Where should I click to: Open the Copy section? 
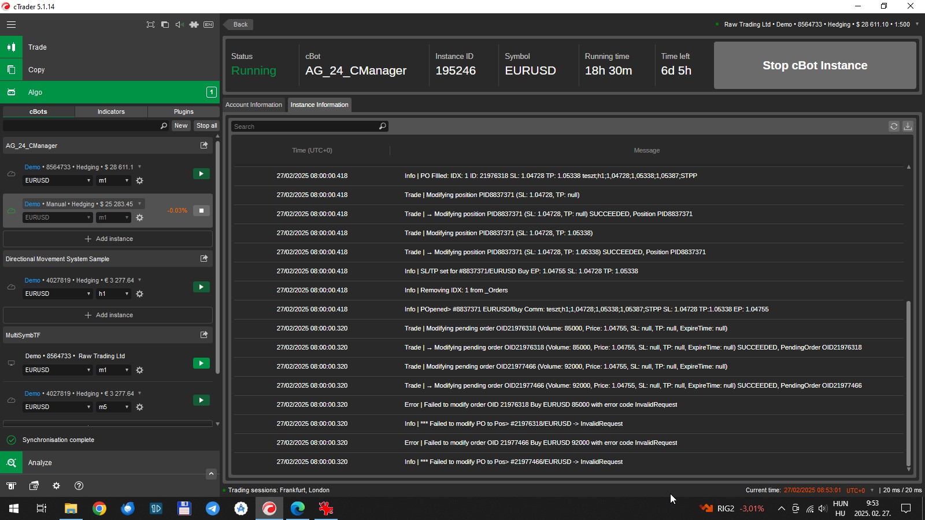(110, 70)
